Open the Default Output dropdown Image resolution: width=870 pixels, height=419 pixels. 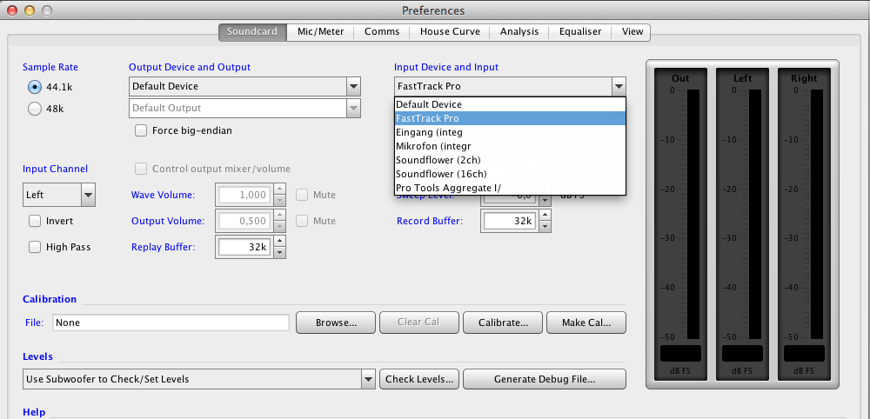click(244, 108)
